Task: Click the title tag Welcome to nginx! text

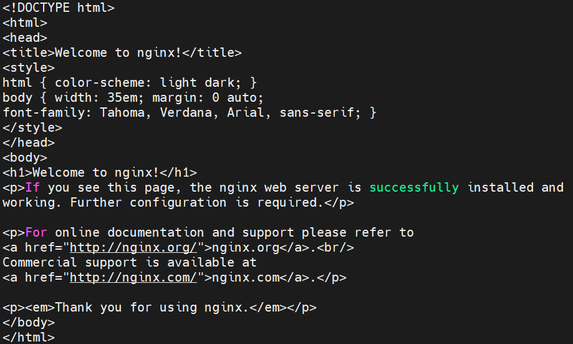Action: point(118,52)
